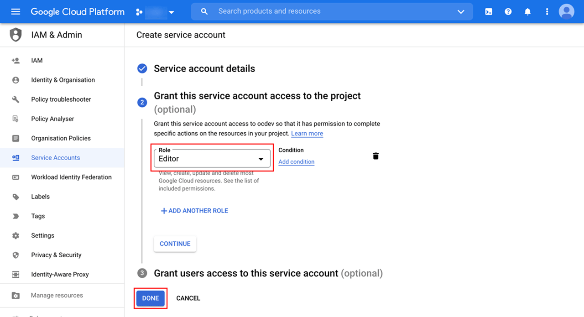Expand Grant users access step 3

pos(268,273)
